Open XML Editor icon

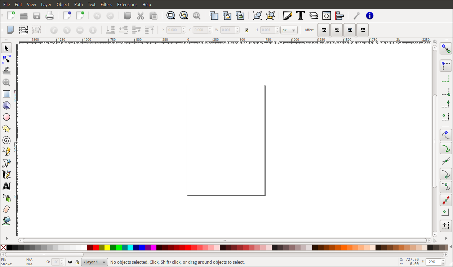point(327,16)
